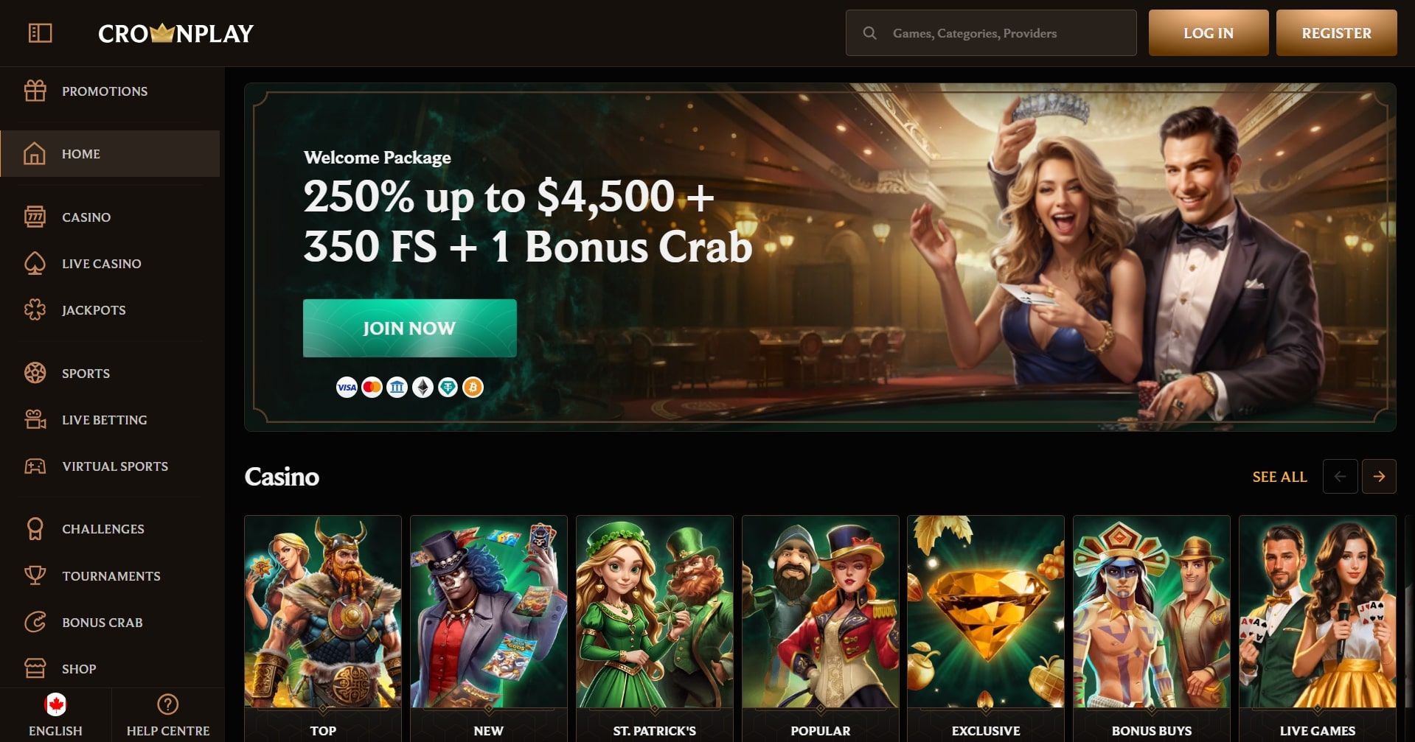Open Help Centre question mark icon
This screenshot has width=1415, height=742.
click(168, 704)
